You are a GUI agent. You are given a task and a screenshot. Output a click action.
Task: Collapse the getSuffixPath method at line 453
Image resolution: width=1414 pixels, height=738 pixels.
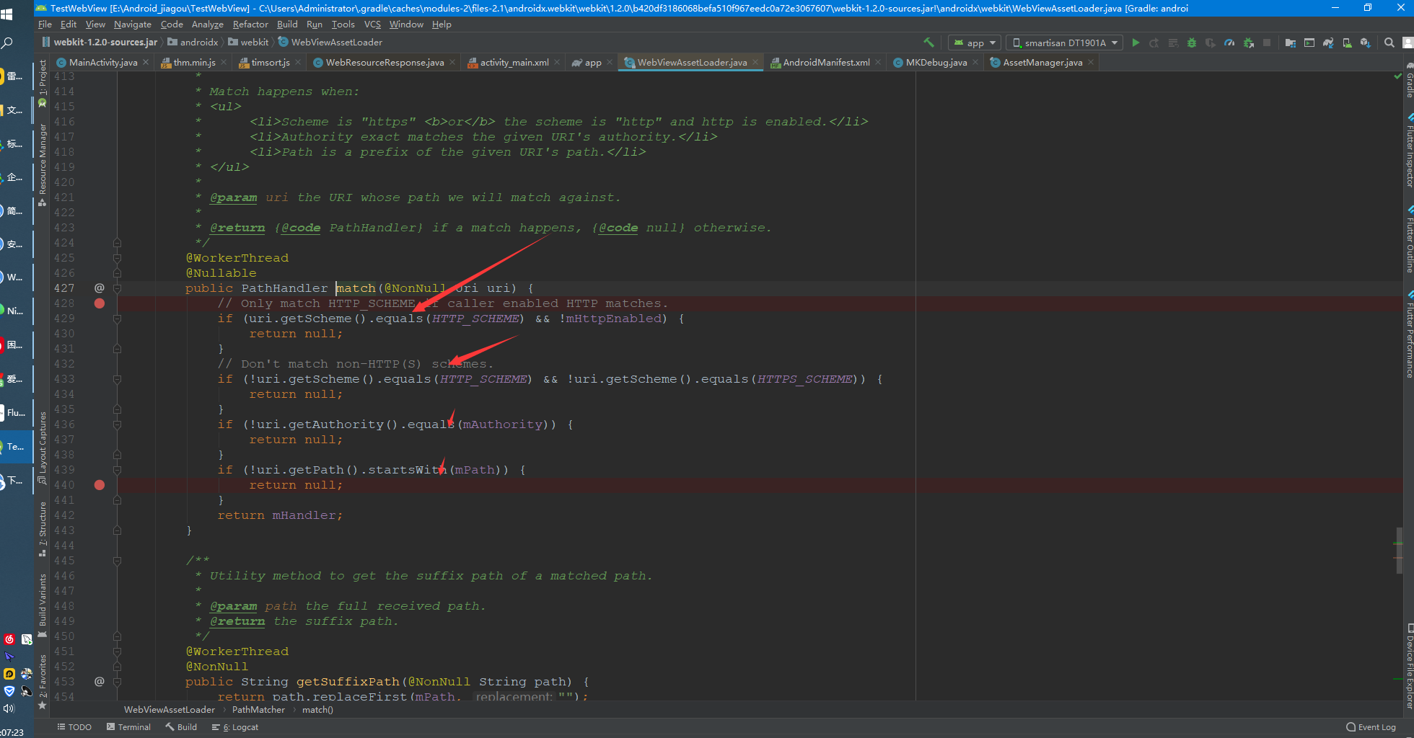click(117, 681)
